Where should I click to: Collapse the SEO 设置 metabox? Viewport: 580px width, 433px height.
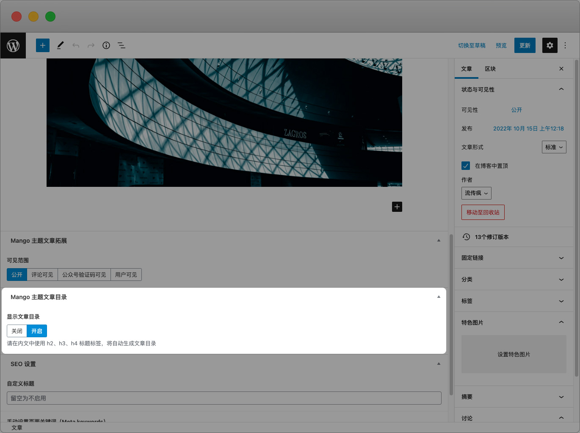point(439,364)
